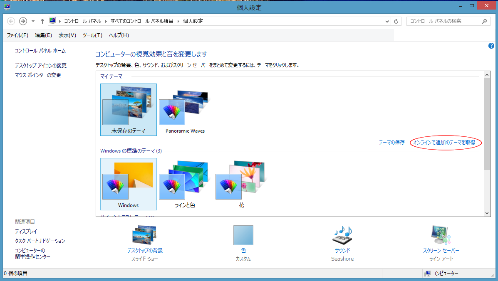Open コントロール パネル ホーム link
Viewport: 498px width, 281px height.
[40, 51]
